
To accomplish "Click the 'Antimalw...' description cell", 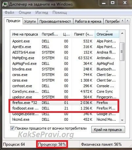I will click(106, 58).
